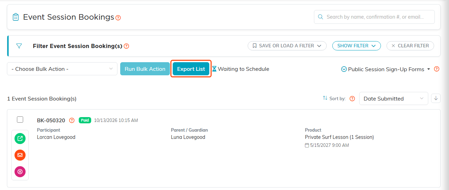Focus the search by name or email field
Screen dimensions: 449x190
[x=374, y=17]
